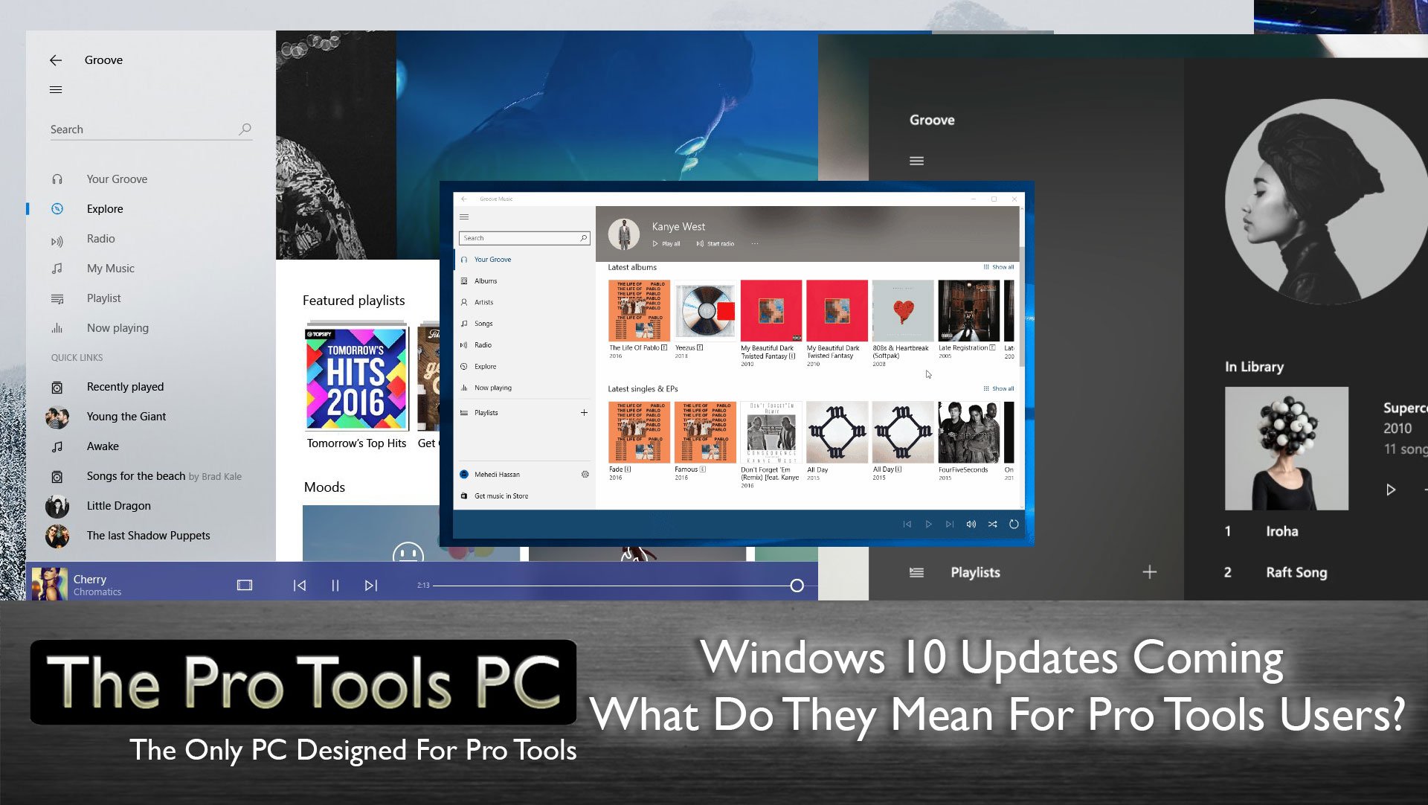Image resolution: width=1428 pixels, height=805 pixels.
Task: Open the settings gear beside Mehedi Hassan
Action: click(x=585, y=475)
